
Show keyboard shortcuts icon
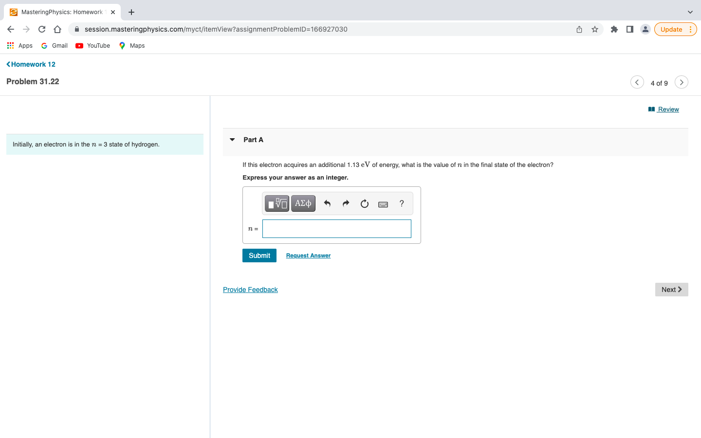point(383,204)
